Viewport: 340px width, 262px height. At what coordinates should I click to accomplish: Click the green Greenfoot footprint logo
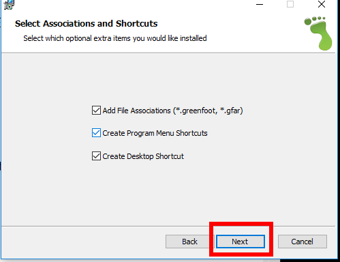318,33
